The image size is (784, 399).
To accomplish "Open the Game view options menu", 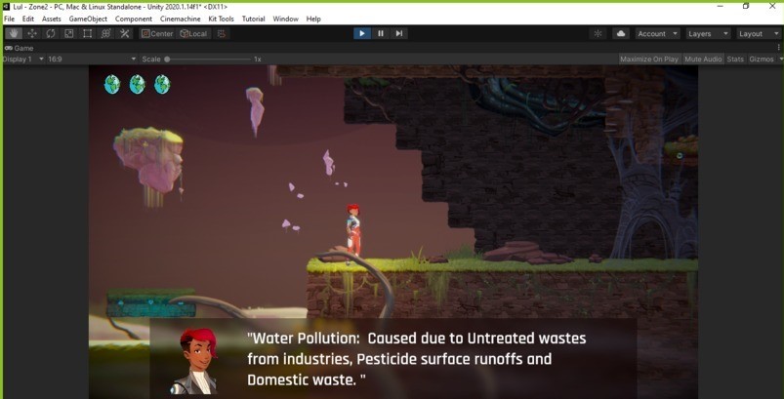I will tap(778, 48).
